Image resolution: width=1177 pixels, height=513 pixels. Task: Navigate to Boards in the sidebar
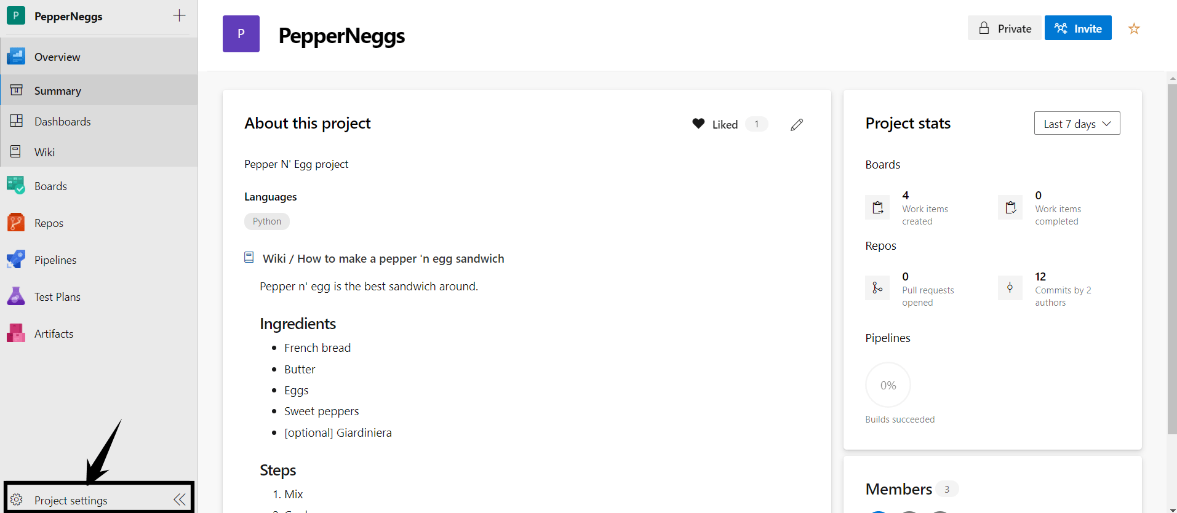tap(100, 186)
